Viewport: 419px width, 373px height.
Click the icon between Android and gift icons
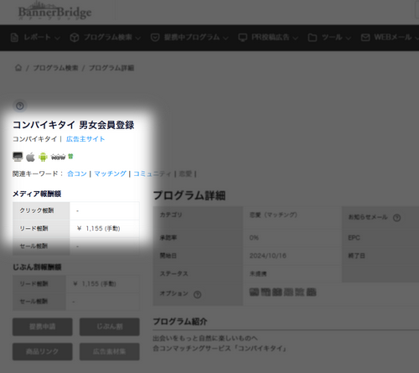click(x=58, y=157)
